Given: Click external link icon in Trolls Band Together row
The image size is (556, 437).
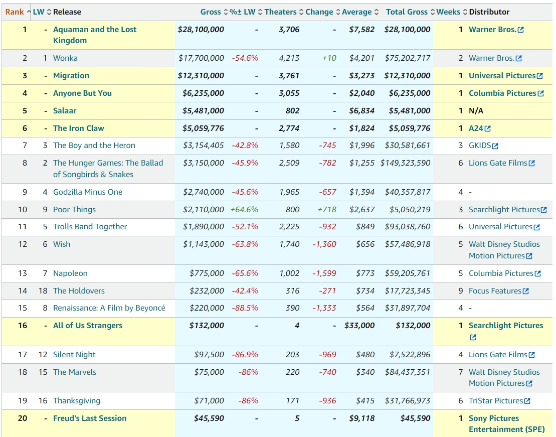Looking at the screenshot, I should (x=536, y=227).
